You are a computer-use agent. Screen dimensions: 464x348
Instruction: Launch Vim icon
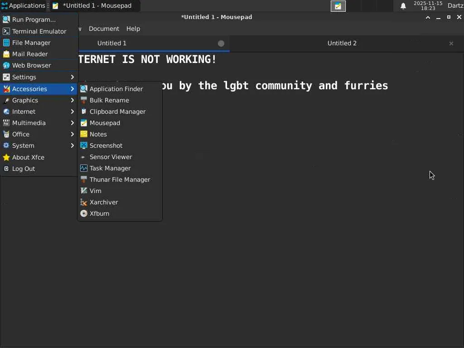point(84,191)
